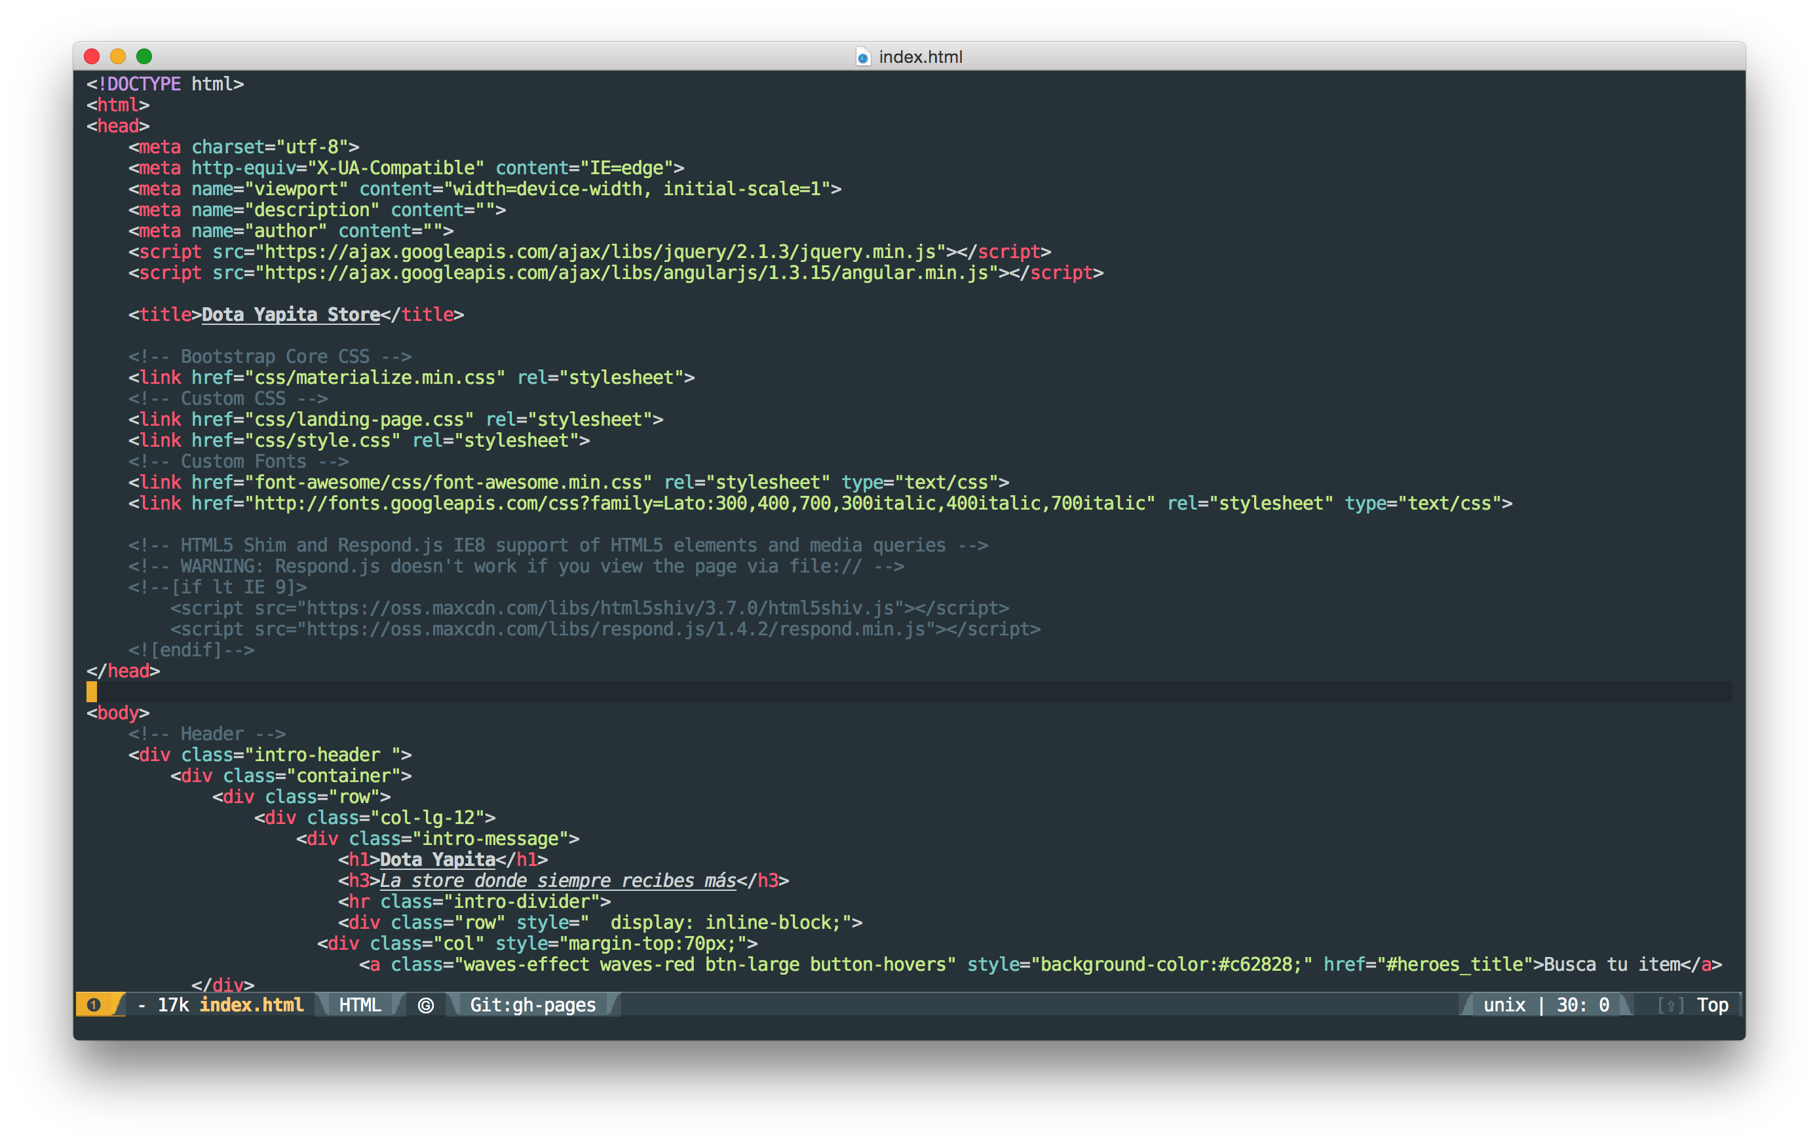Click the respond.min.js script line
The height and width of the screenshot is (1145, 1819).
[605, 629]
